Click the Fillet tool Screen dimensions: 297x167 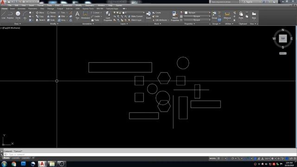pyautogui.click(x=62, y=17)
